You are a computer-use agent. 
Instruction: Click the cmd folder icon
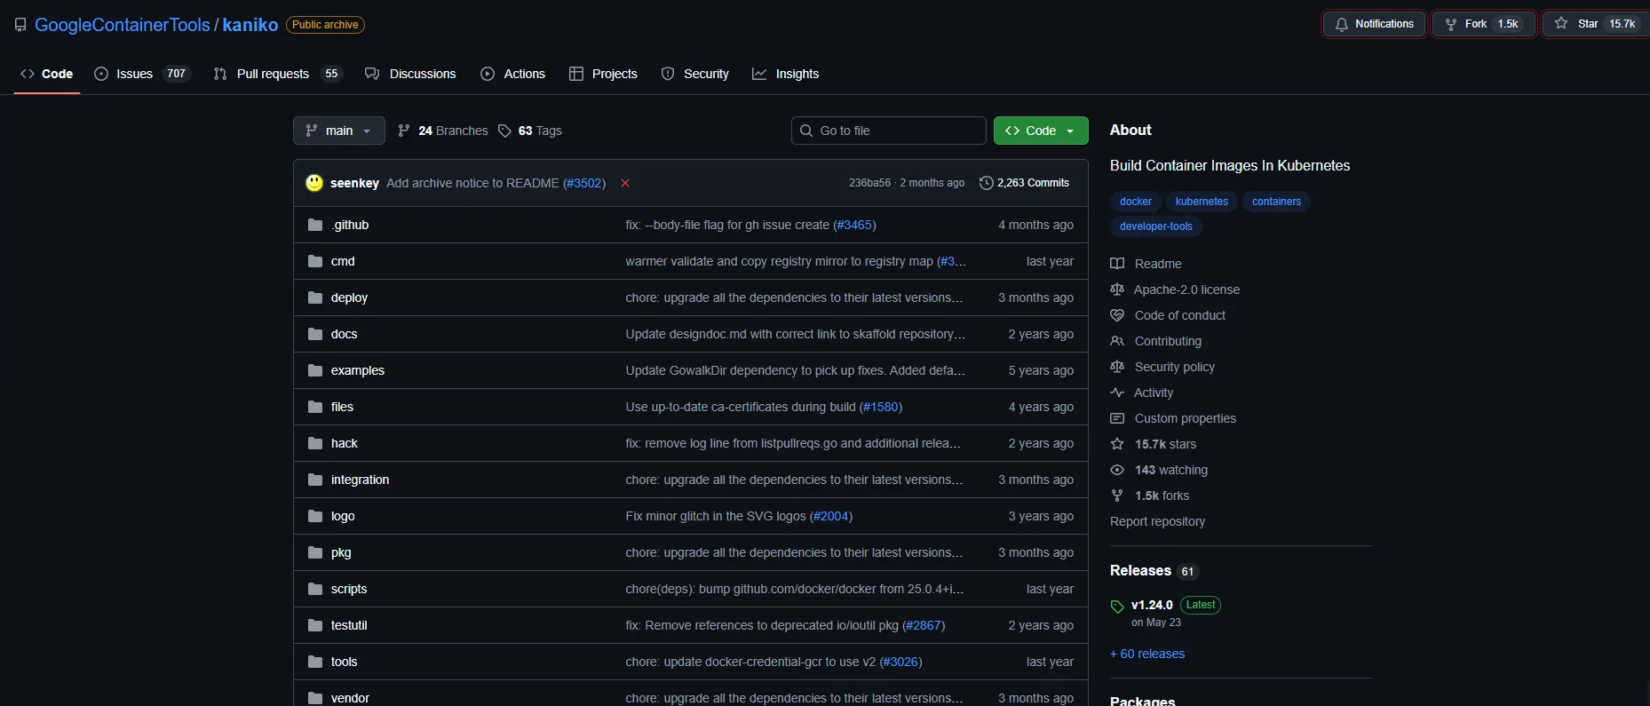[x=315, y=261]
